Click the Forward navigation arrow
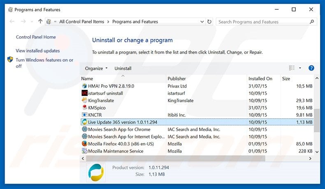Screen dimensions: 325x189 click(x=23, y=21)
